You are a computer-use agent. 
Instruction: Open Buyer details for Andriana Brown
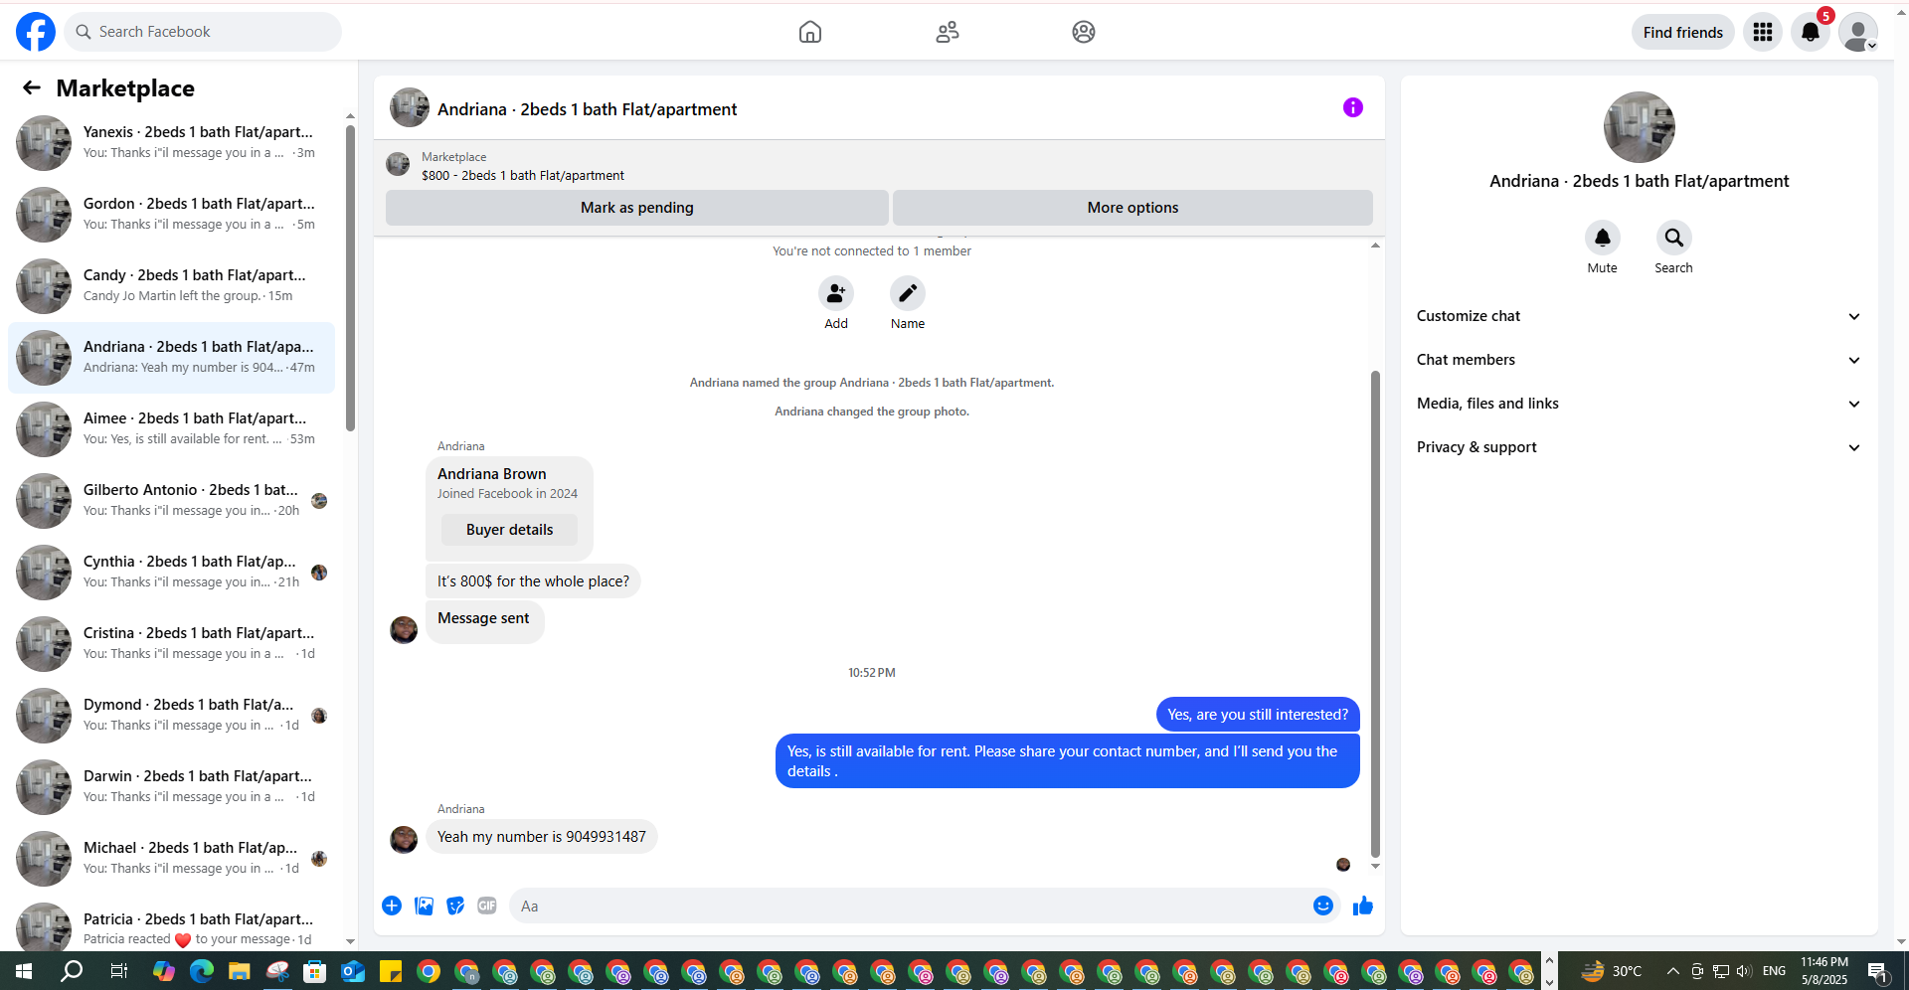tap(509, 530)
